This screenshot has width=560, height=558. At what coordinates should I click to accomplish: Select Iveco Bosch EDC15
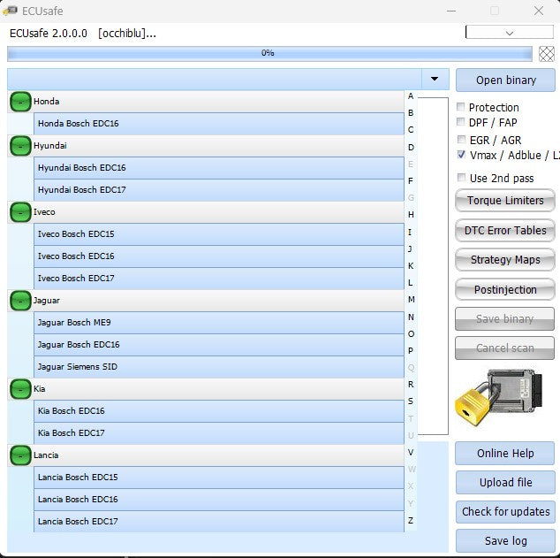click(x=219, y=234)
